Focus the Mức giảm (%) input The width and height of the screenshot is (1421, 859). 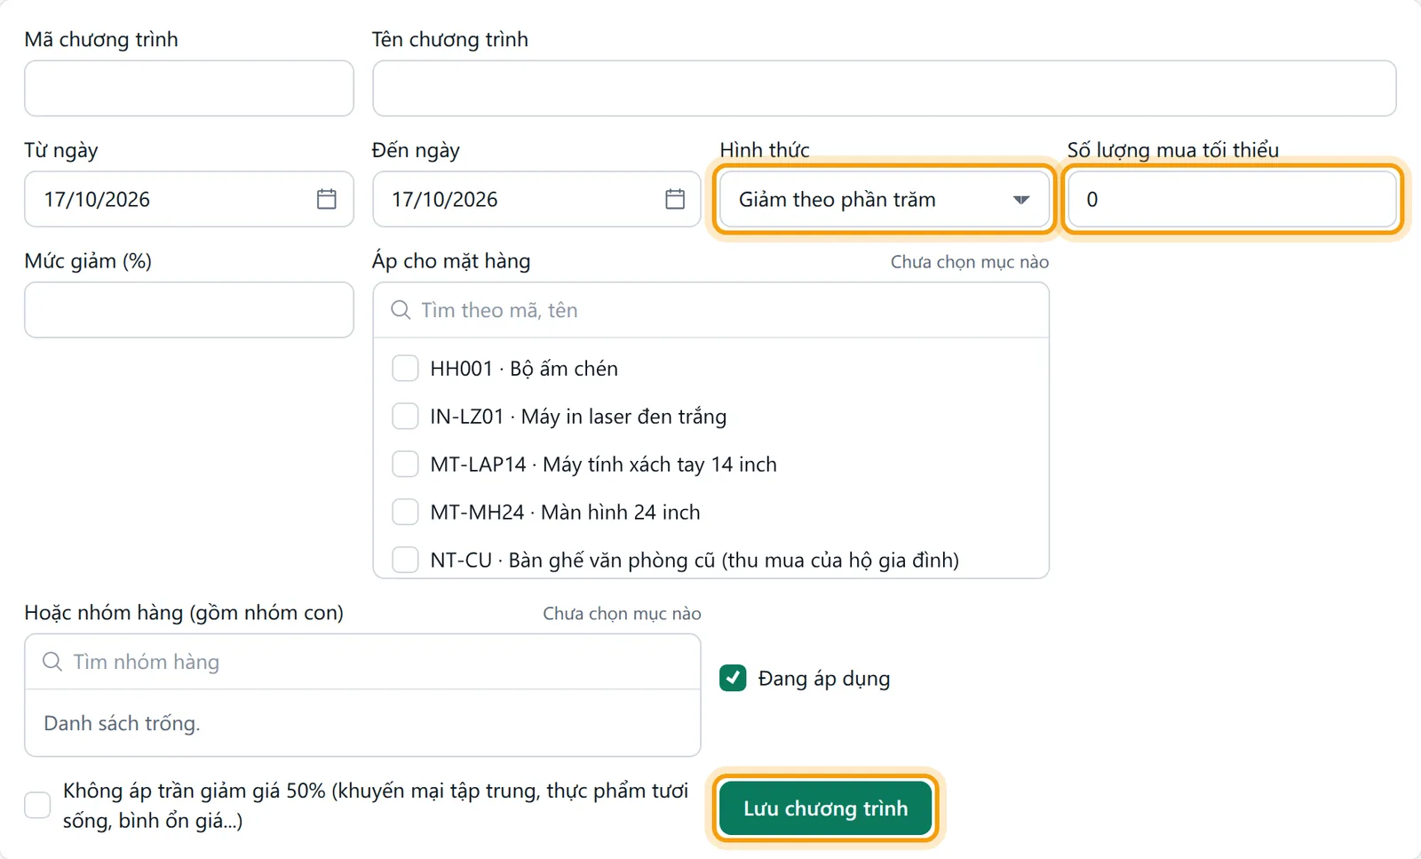(189, 310)
